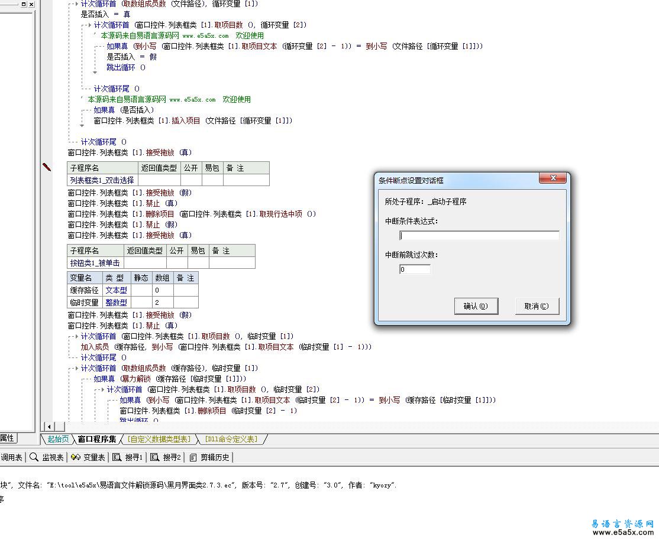Collapse the top 计次循环首 (取数组成员数 文件路径) arrow

[76, 4]
